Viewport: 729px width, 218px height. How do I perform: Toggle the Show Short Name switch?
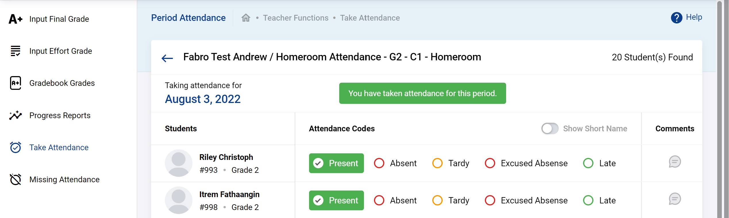click(549, 129)
